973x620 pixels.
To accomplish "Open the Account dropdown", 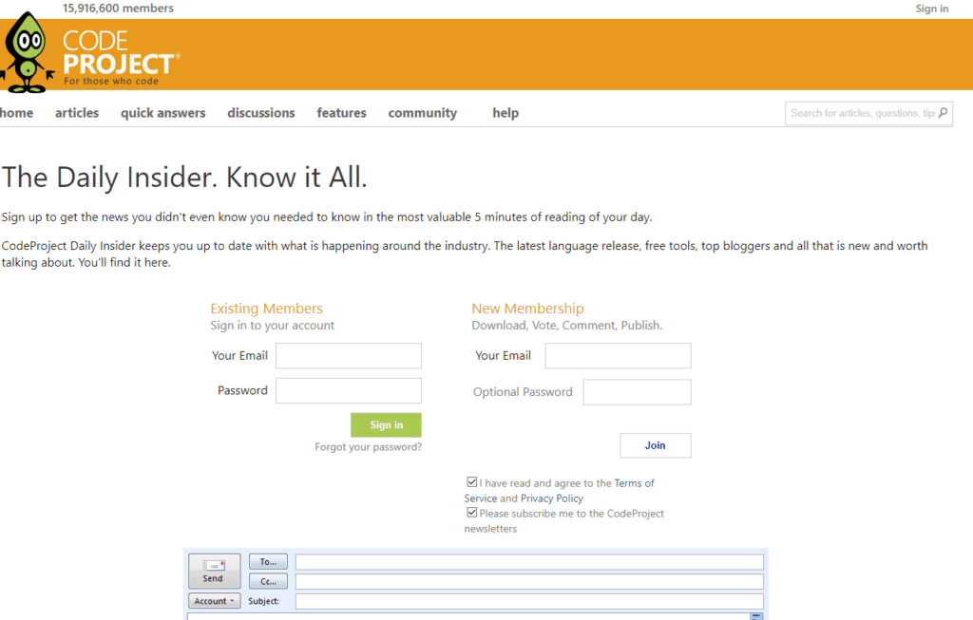I will coord(214,600).
